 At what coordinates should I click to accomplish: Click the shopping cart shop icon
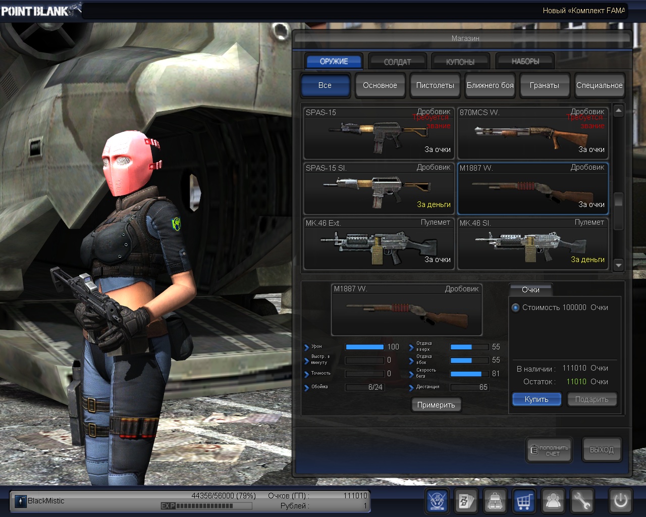click(524, 501)
